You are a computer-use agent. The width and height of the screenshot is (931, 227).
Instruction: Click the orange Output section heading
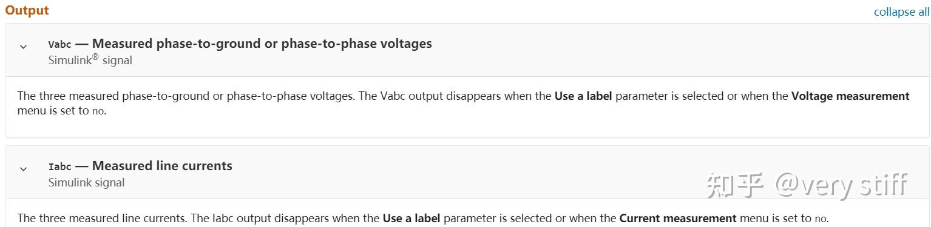click(27, 10)
